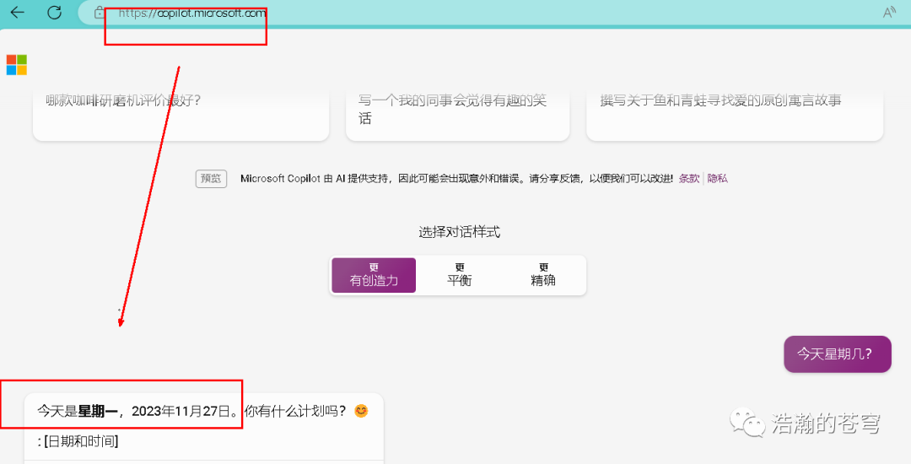The image size is (911, 464).
Task: Select the coffee grinder suggestion card
Action: 181,116
